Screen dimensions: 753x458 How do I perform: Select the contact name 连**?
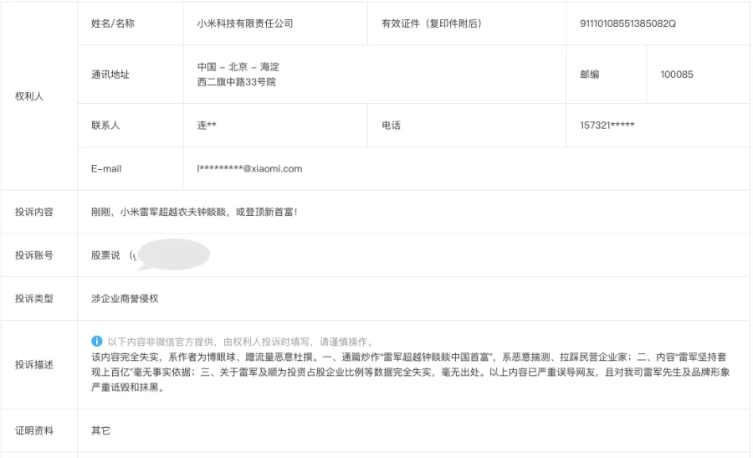pos(207,126)
